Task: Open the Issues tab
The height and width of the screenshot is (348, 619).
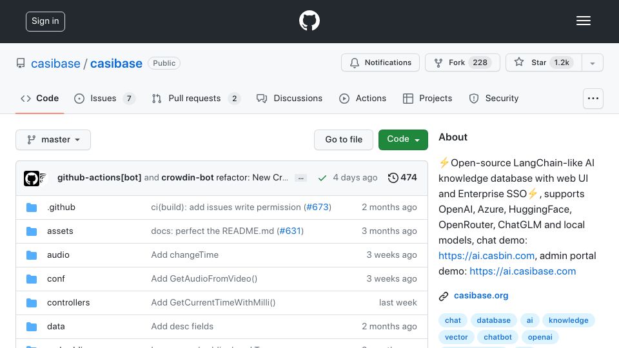Action: [104, 98]
